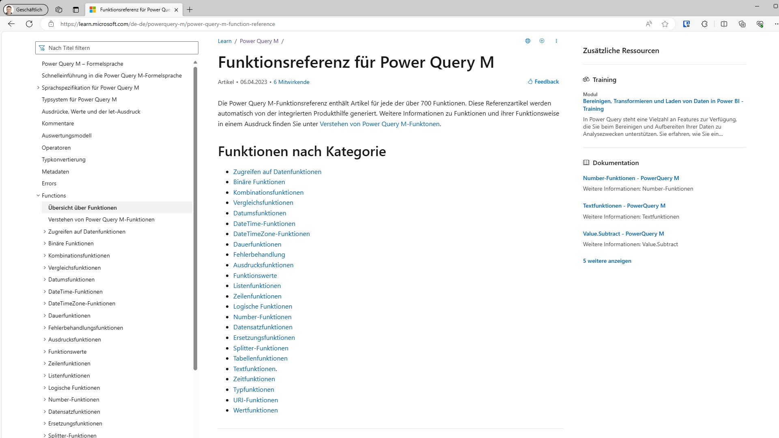779x438 pixels.
Task: Expand DateTime-Funktionen in sidebar
Action: pyautogui.click(x=45, y=292)
